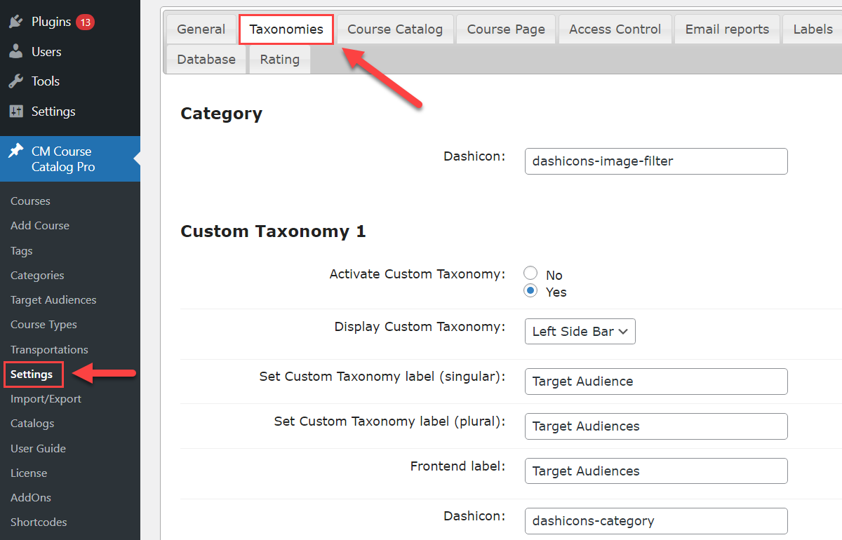Open the AddOns submenu link

point(31,498)
